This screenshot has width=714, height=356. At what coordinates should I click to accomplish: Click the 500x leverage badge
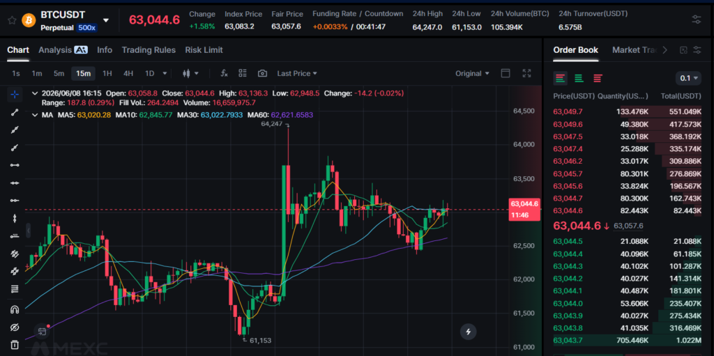[x=86, y=28]
